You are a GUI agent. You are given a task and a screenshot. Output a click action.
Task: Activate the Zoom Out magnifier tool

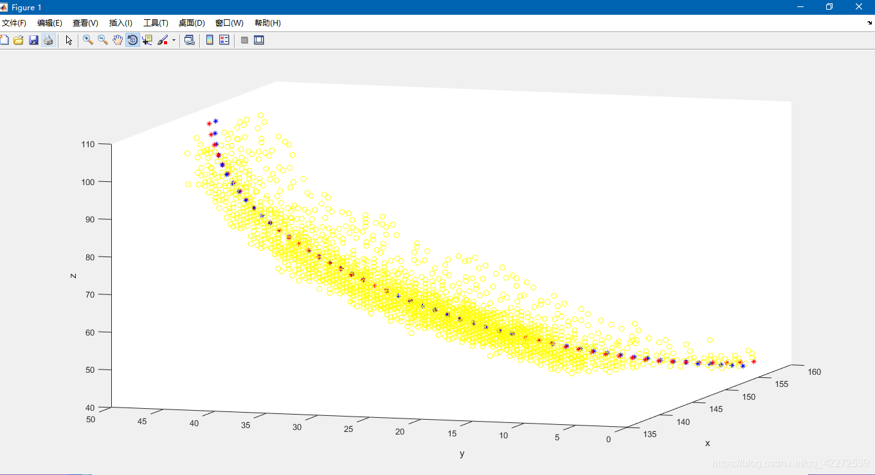tap(103, 40)
